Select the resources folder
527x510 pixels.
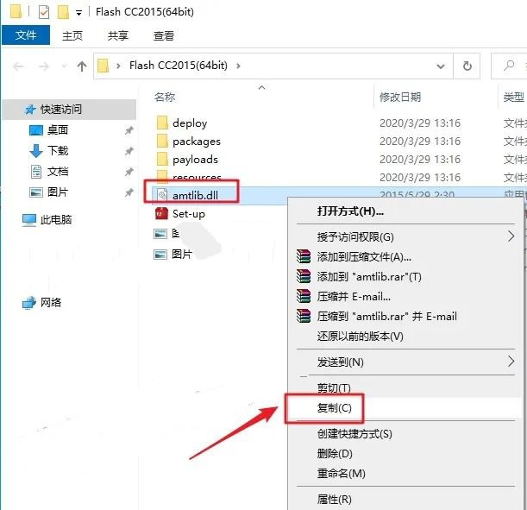(x=197, y=177)
